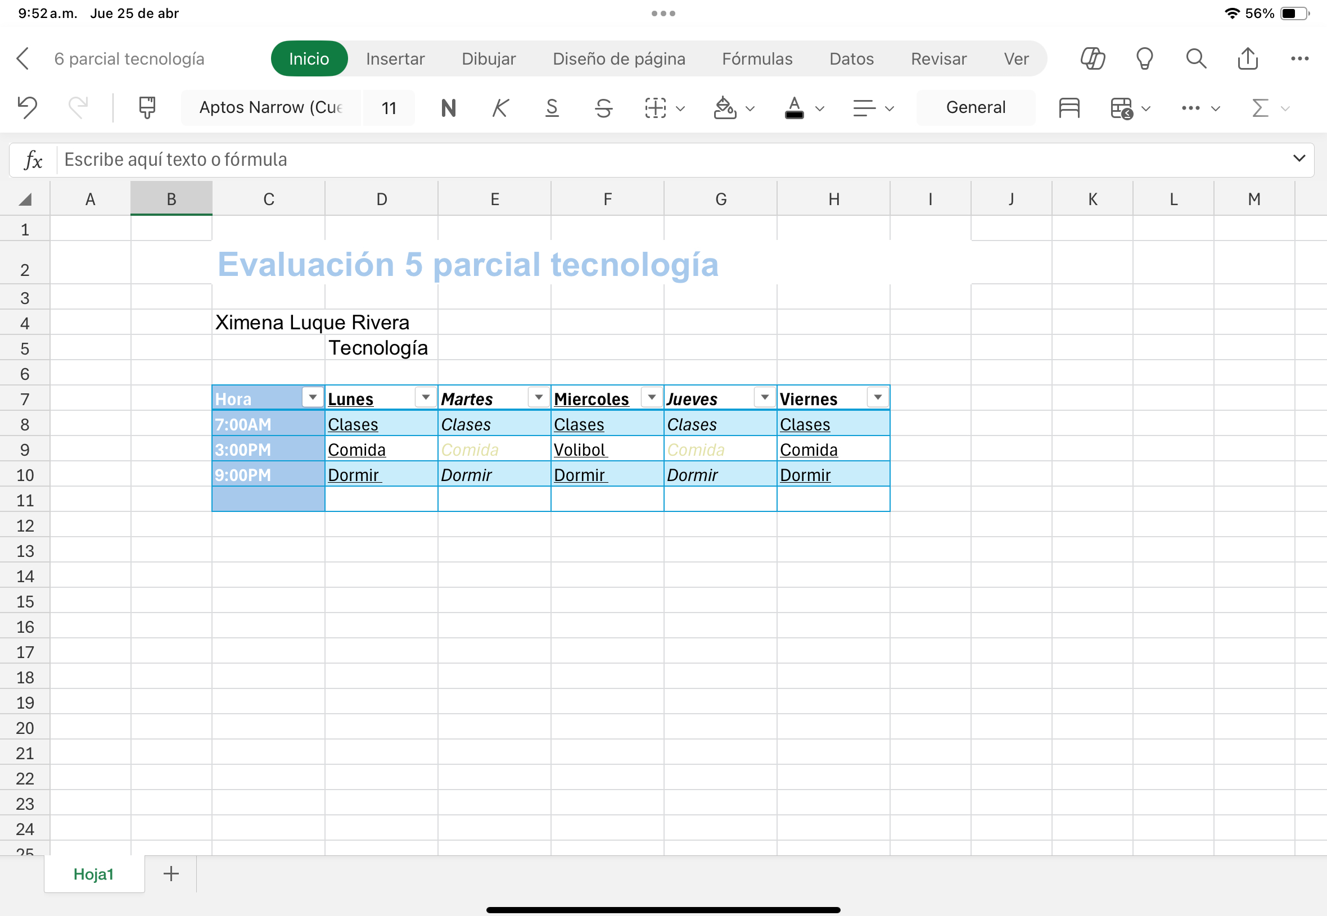Select the format painter icon
Viewport: 1327px width, 916px height.
147,107
